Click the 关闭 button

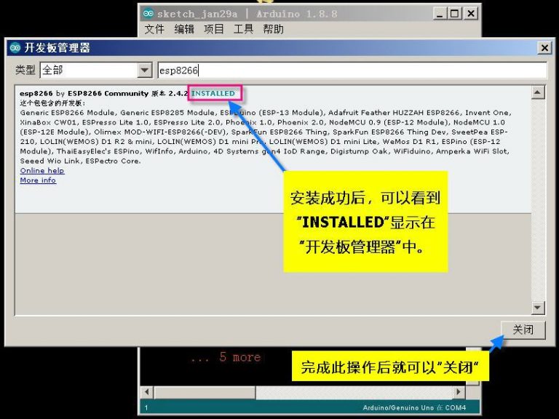523,330
